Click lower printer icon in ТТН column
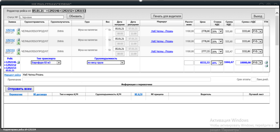Viewport: 280px width, 132px height. [x=266, y=65]
